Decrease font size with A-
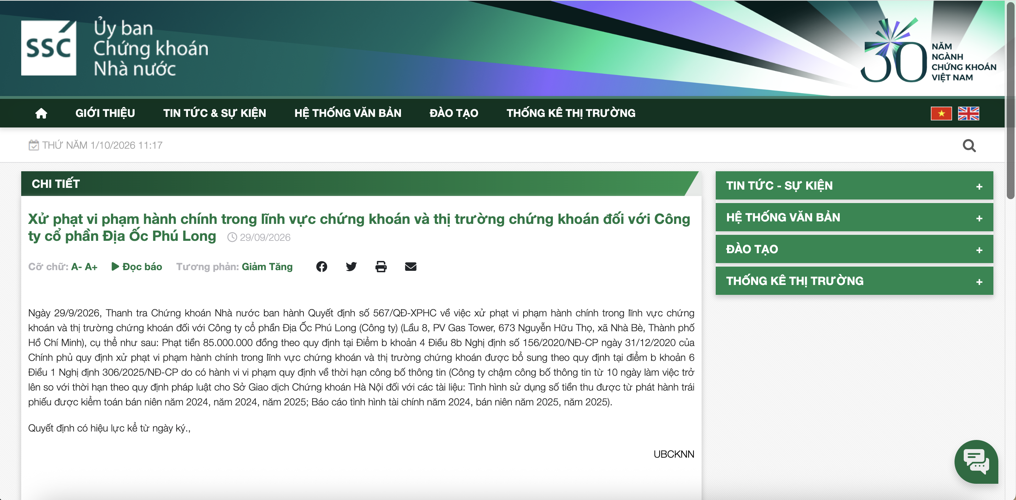Screen dimensions: 1016x500 (x=77, y=267)
